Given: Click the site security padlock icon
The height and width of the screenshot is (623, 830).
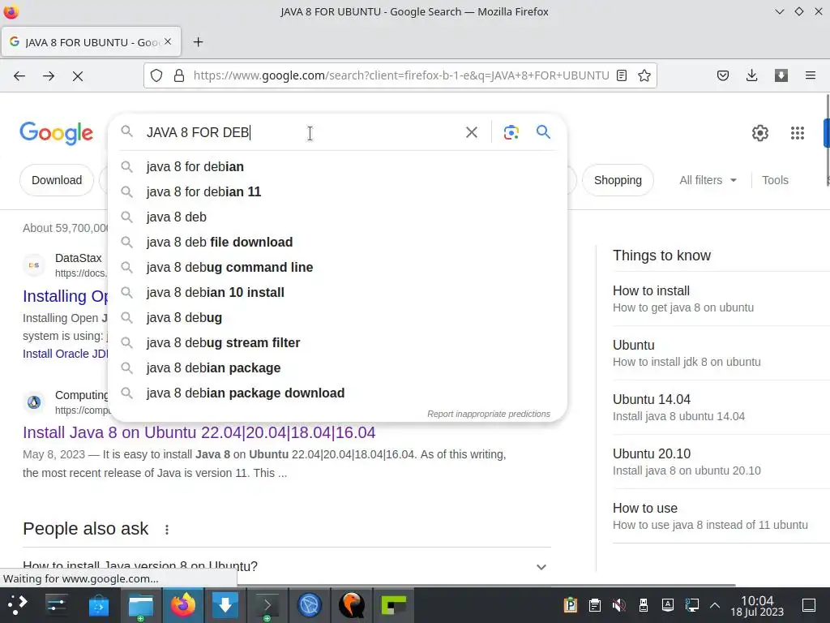Looking at the screenshot, I should click(x=179, y=75).
